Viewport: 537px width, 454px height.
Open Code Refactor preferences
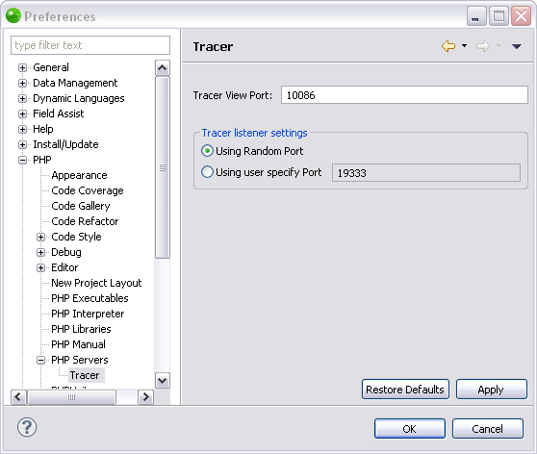coord(85,221)
